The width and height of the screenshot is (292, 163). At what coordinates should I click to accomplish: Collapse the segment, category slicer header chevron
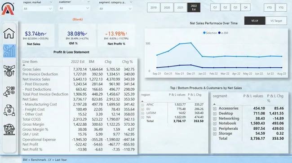(x=131, y=2)
